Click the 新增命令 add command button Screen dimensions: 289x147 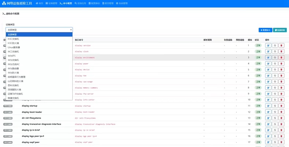coord(266,30)
